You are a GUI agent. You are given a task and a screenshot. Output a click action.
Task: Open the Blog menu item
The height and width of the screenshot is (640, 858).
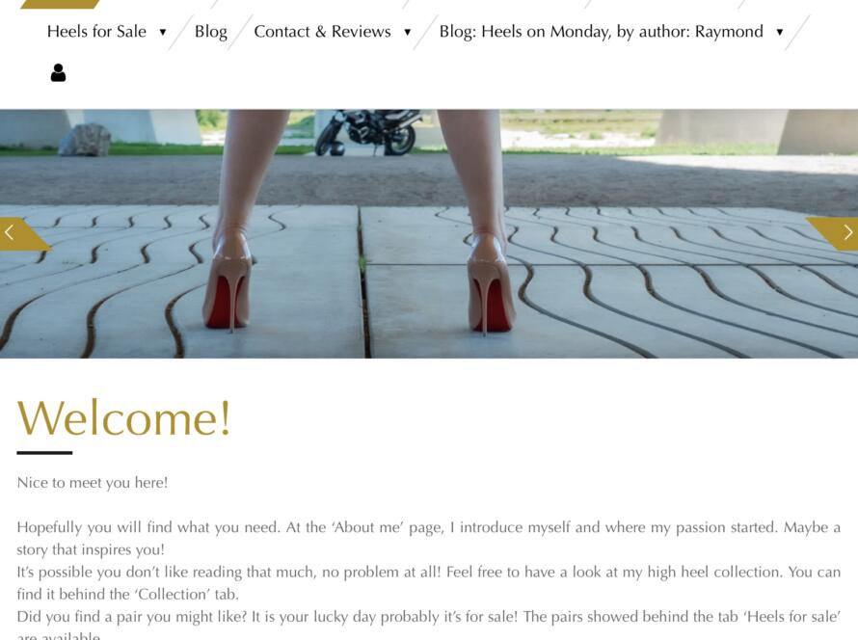[211, 32]
